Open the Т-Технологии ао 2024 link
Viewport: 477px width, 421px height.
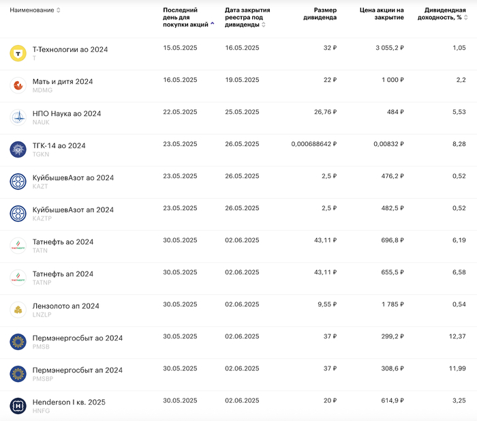coord(70,49)
